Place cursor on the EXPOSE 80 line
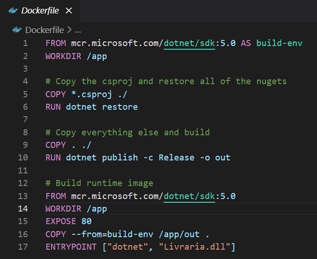317x259 pixels. pyautogui.click(x=69, y=221)
